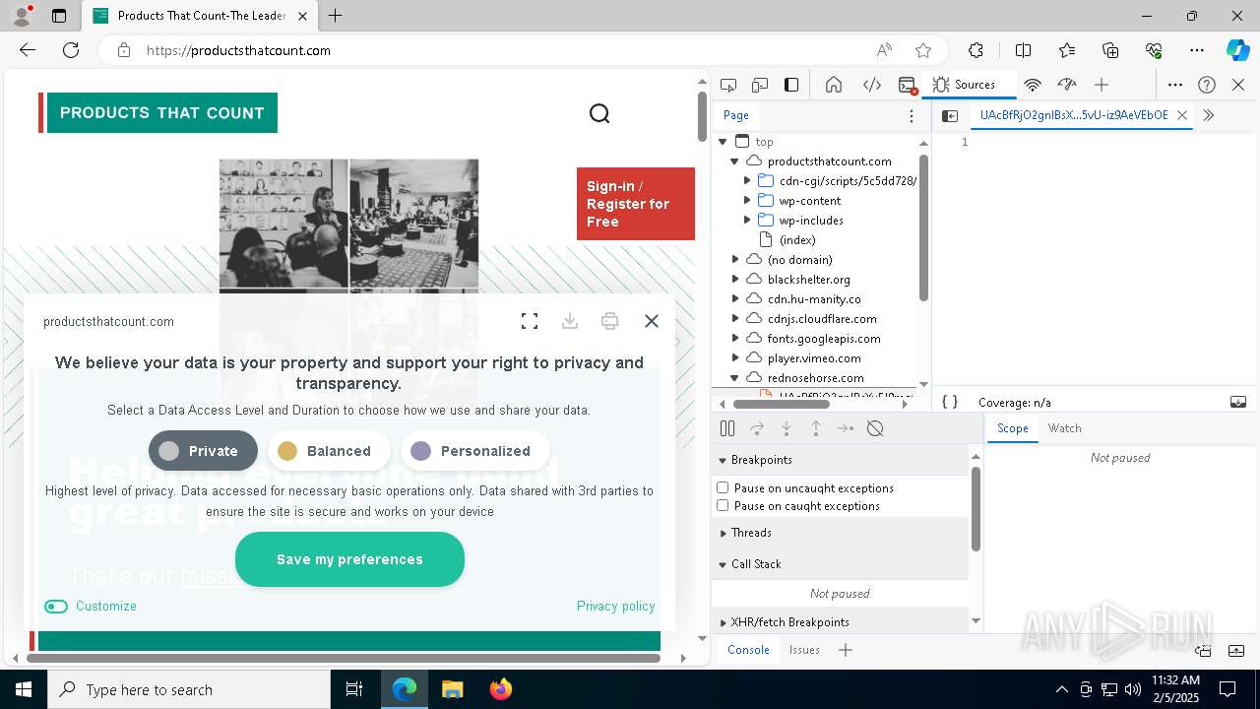Open the (index) file in tree
The image size is (1260, 709).
(796, 240)
